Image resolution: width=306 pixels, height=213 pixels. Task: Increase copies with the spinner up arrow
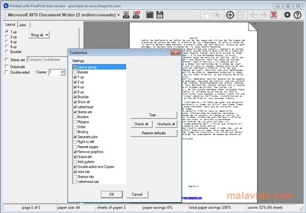pyautogui.click(x=62, y=71)
